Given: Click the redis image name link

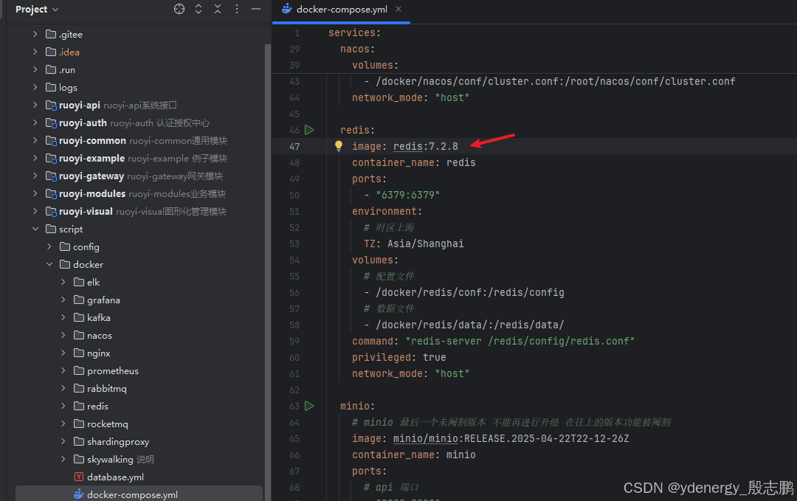Looking at the screenshot, I should (x=407, y=146).
